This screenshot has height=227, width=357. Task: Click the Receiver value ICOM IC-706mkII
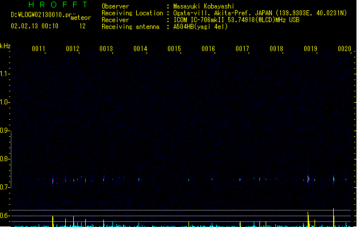[200, 20]
